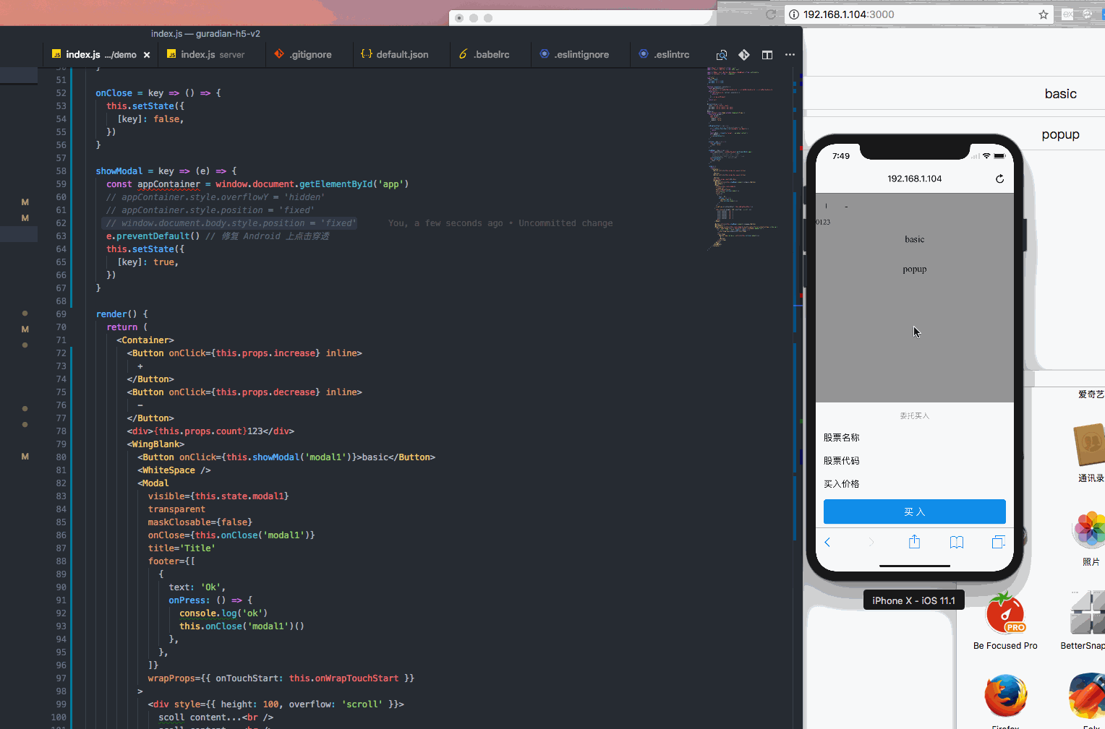Tap the Safari bookmarks icon in the simulator
The image size is (1105, 729).
click(957, 542)
